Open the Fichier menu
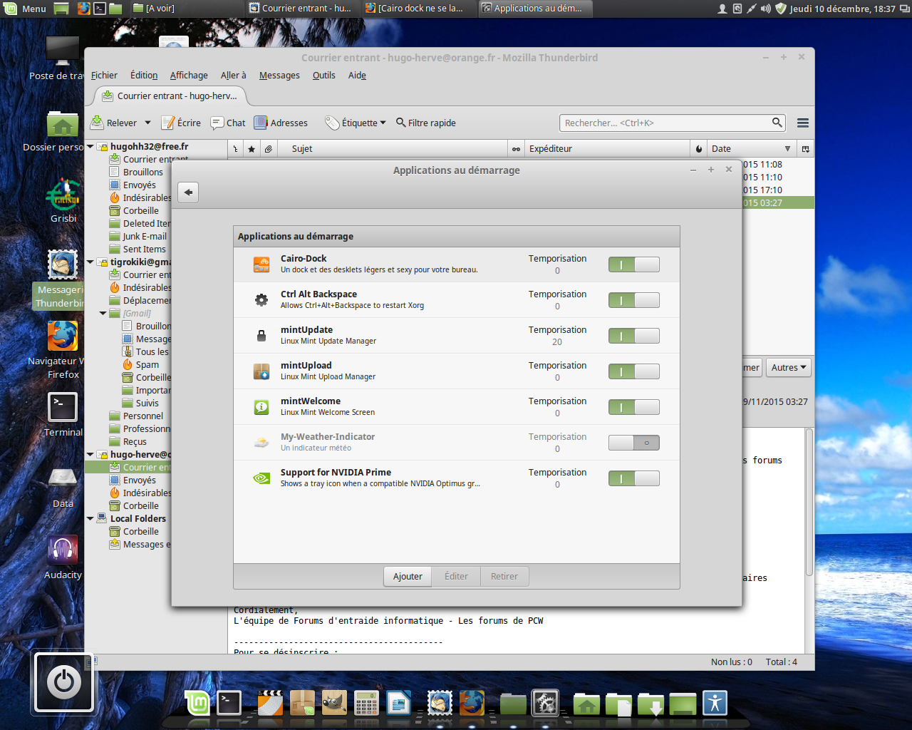This screenshot has width=912, height=730. click(104, 75)
